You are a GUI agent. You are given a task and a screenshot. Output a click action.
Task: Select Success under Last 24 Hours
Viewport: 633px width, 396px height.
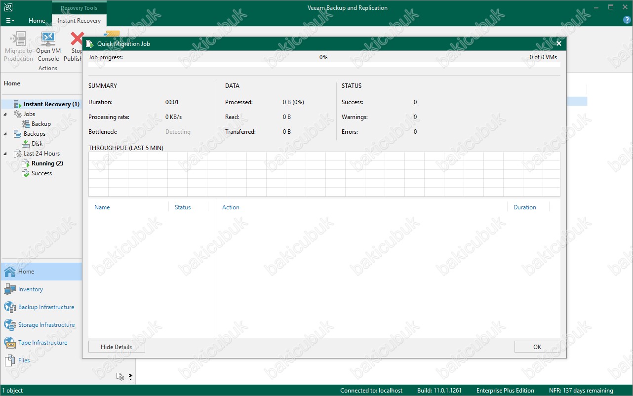(x=41, y=173)
